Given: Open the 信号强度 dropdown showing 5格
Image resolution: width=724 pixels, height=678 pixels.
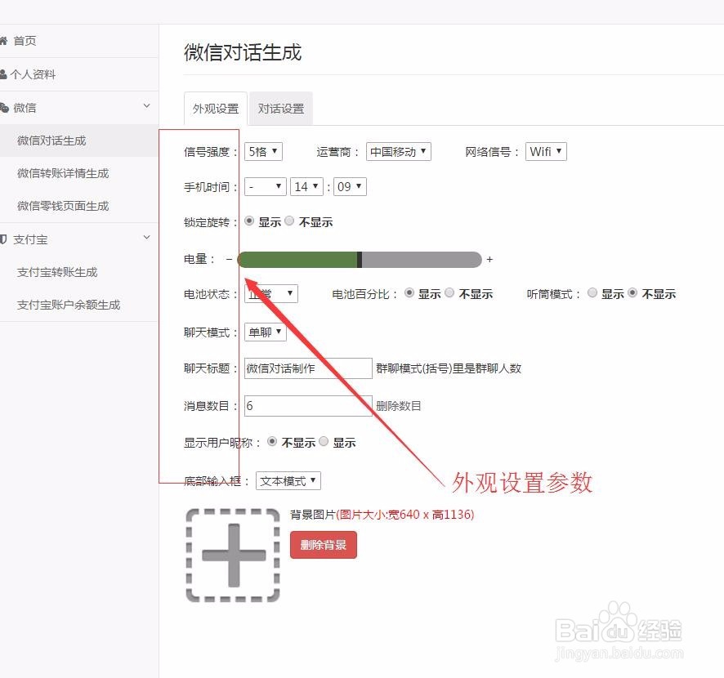Looking at the screenshot, I should coord(263,151).
